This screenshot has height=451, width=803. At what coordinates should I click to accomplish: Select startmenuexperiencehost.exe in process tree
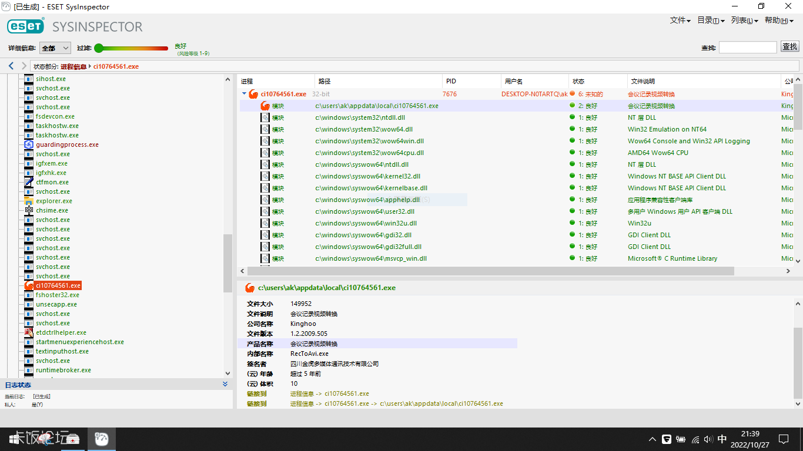click(x=79, y=342)
